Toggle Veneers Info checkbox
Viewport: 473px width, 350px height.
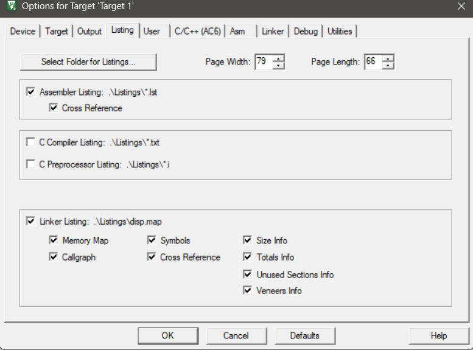(x=248, y=291)
